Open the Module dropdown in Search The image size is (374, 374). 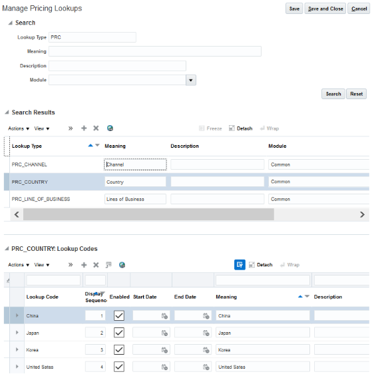(191, 80)
